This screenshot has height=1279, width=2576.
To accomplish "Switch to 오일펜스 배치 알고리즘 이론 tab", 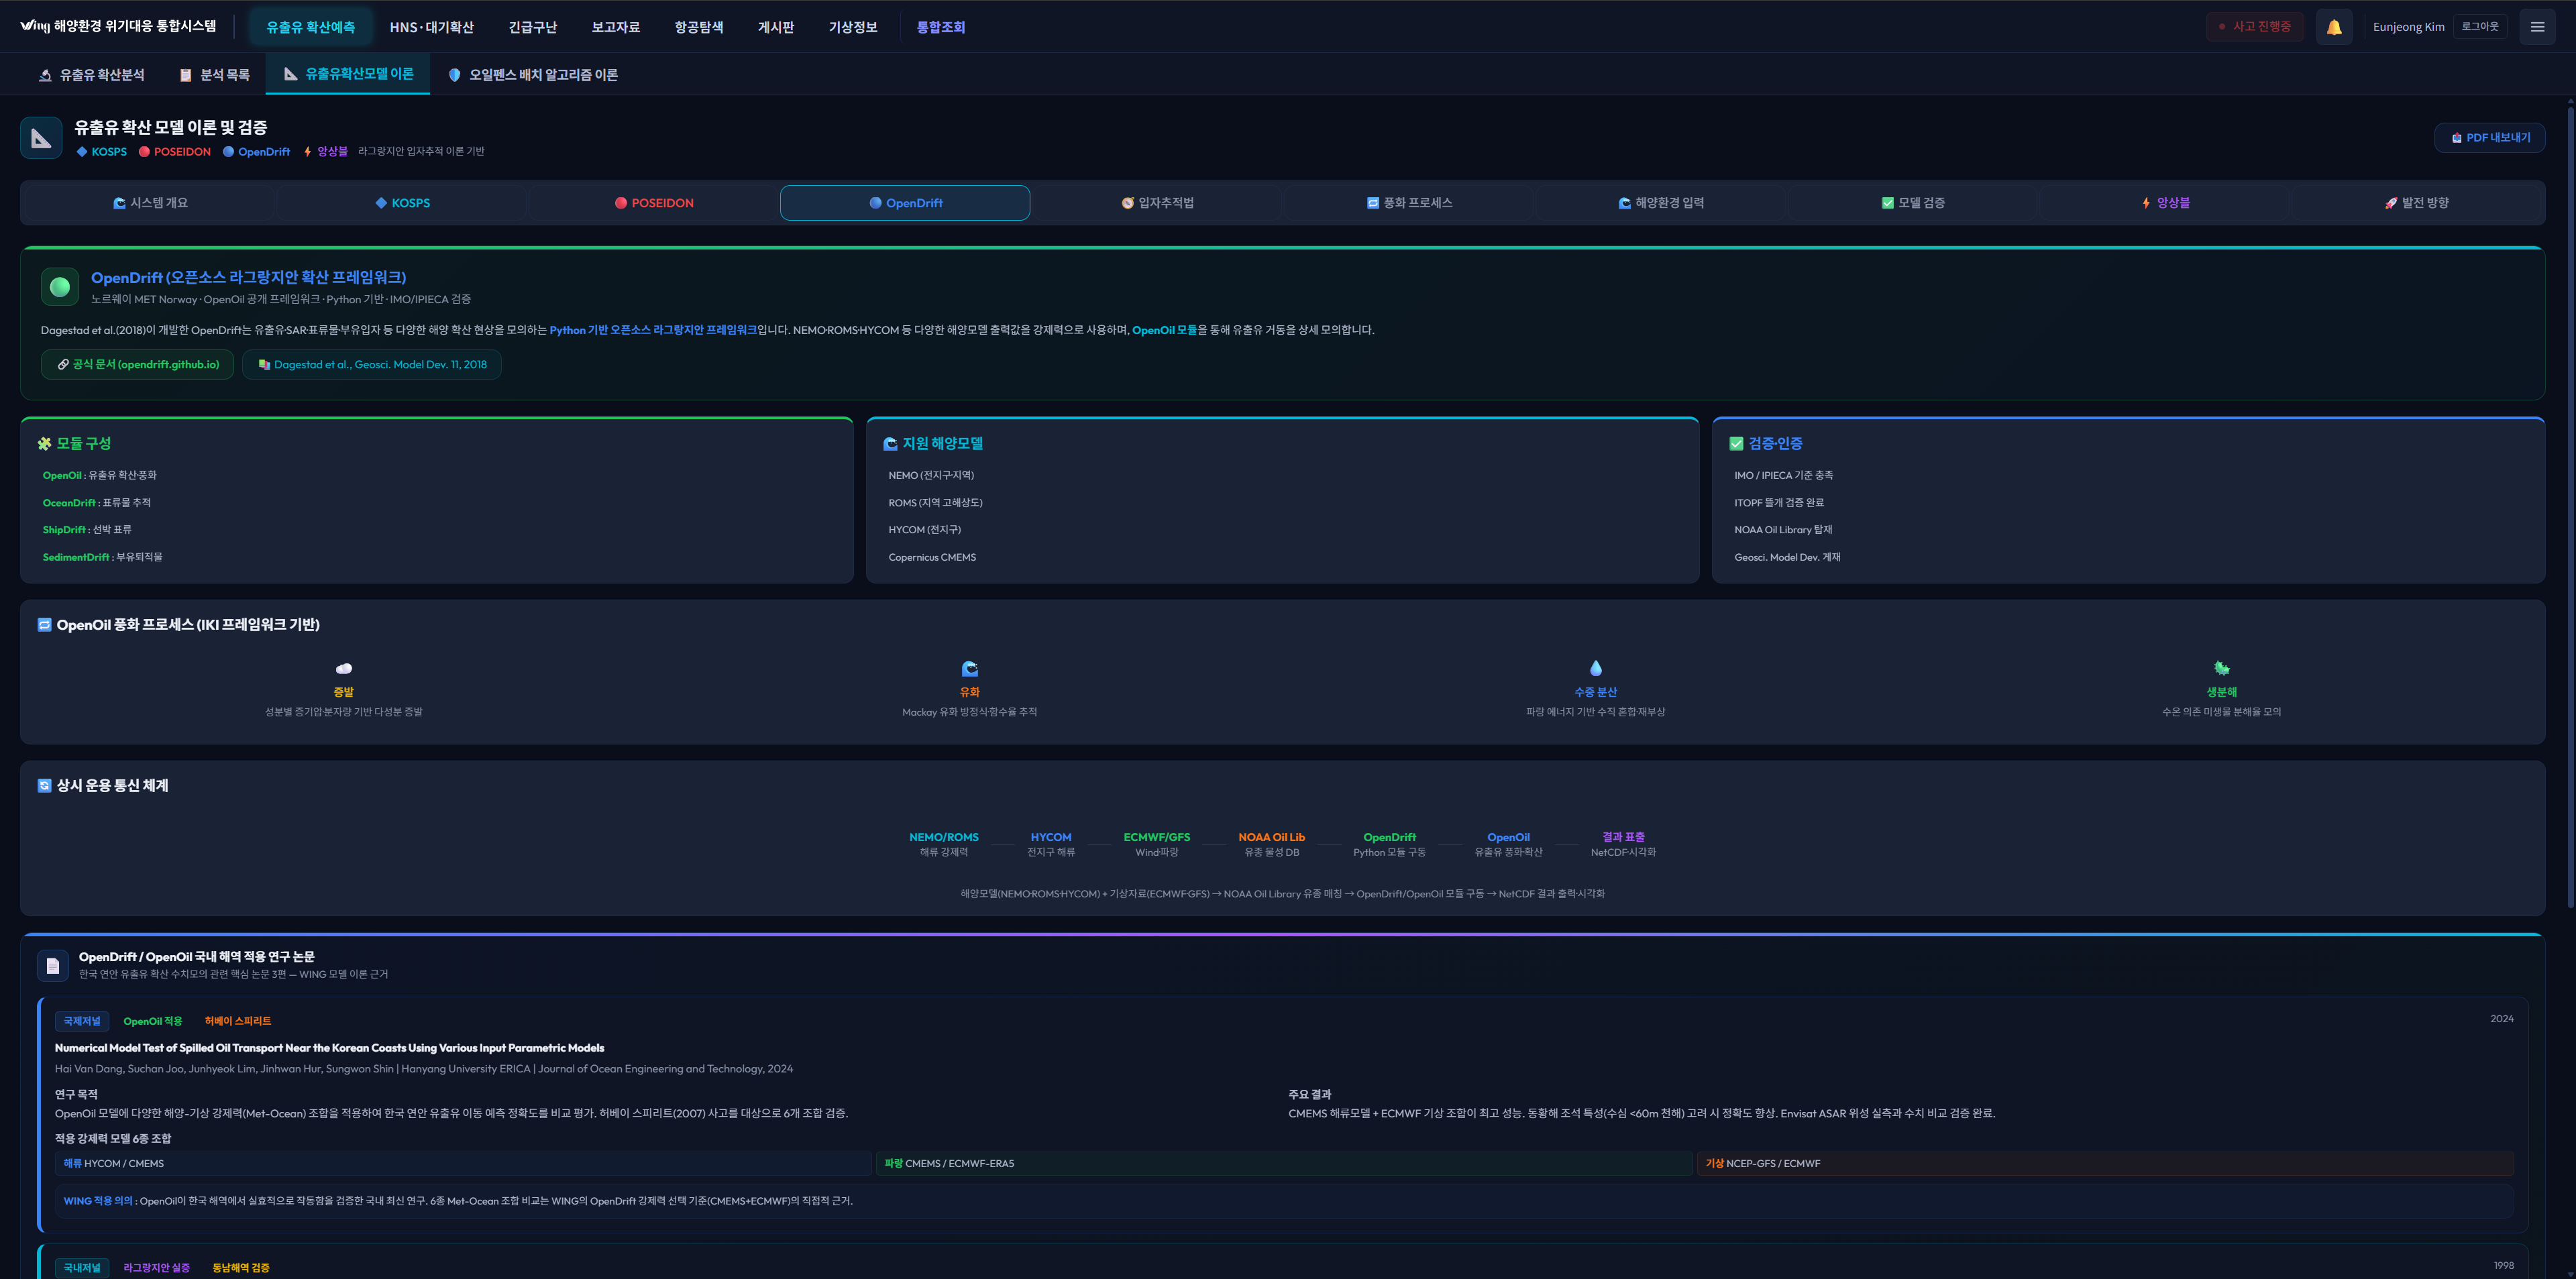I will pyautogui.click(x=532, y=75).
